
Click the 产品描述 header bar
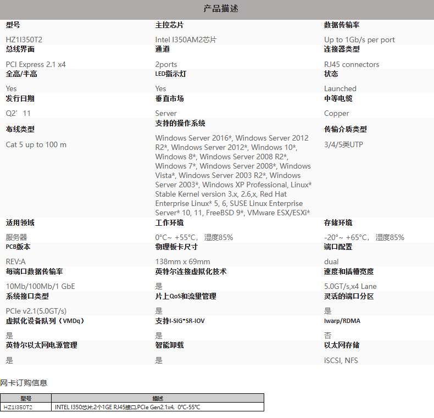click(221, 9)
